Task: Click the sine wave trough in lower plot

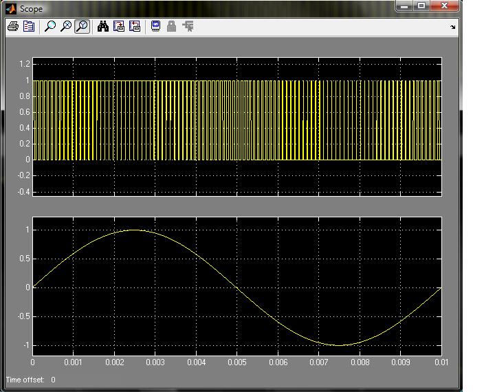Action: (x=339, y=345)
